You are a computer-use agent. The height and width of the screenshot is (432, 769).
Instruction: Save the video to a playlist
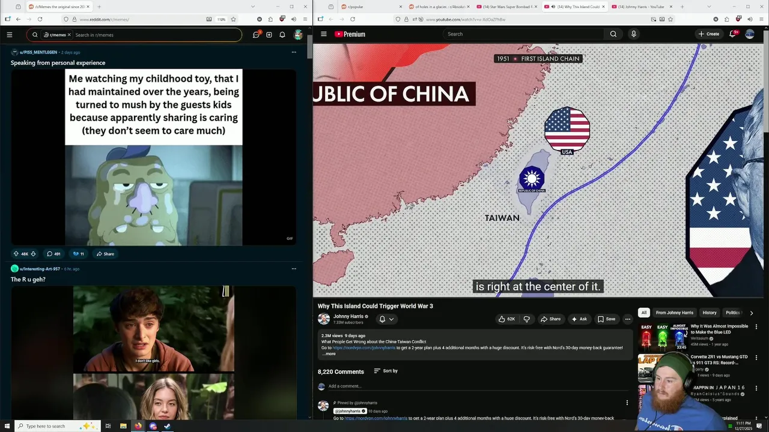606,319
